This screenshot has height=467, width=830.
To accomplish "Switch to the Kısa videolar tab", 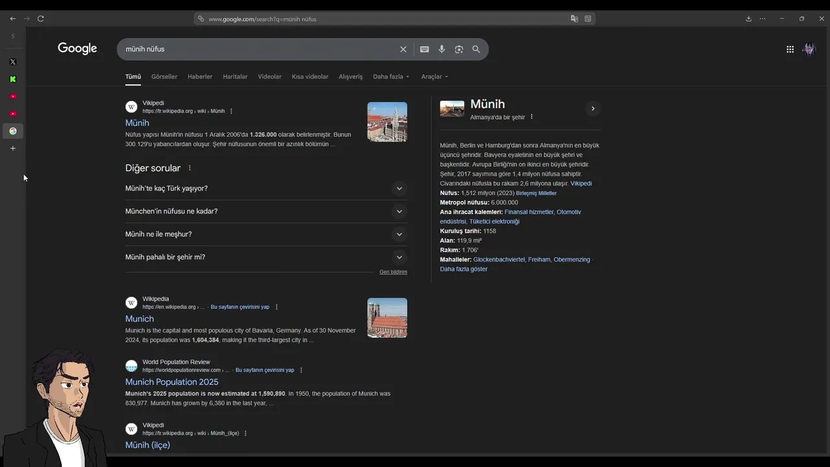I will click(x=310, y=77).
